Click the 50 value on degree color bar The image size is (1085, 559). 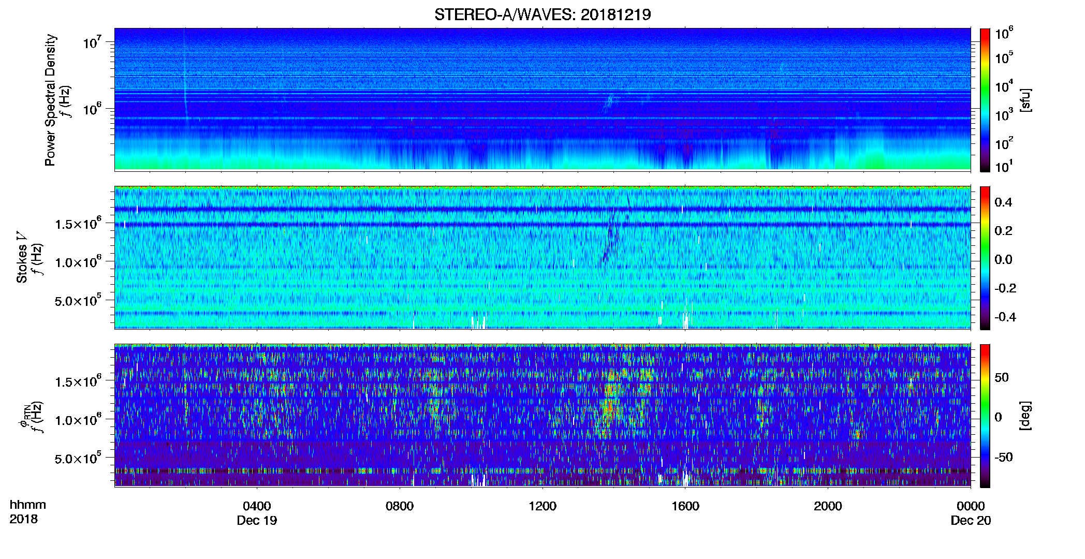pos(1002,377)
